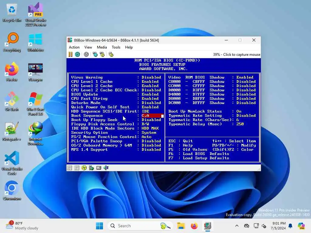Select the Git Bash desktop shortcut
This screenshot has width=311, height=233.
(12, 101)
